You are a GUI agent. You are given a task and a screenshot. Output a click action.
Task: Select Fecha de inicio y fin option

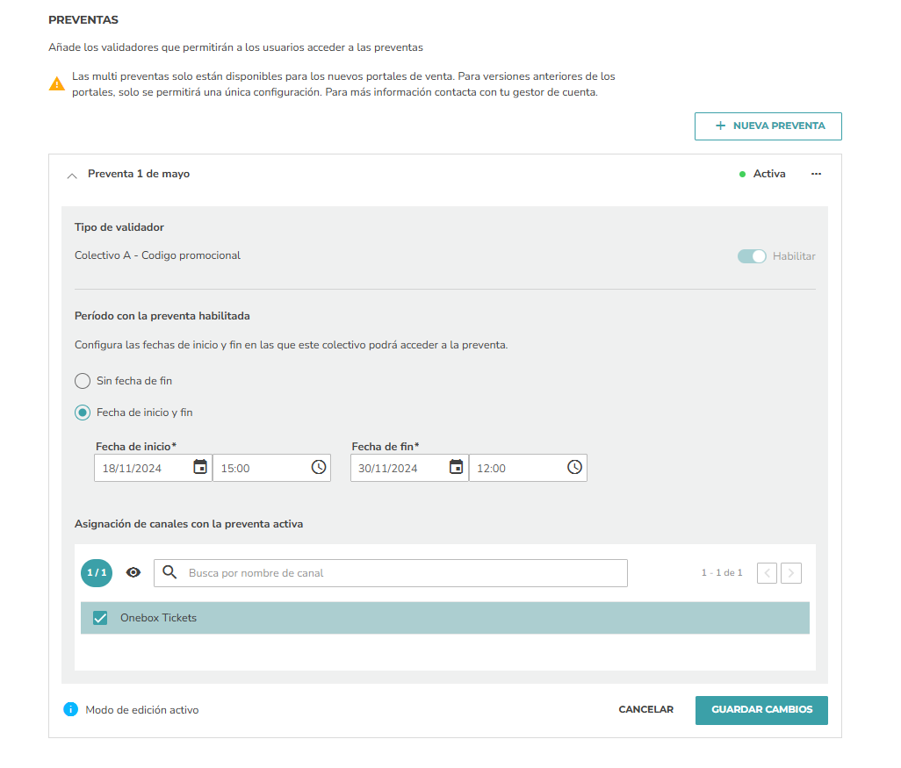(x=83, y=413)
